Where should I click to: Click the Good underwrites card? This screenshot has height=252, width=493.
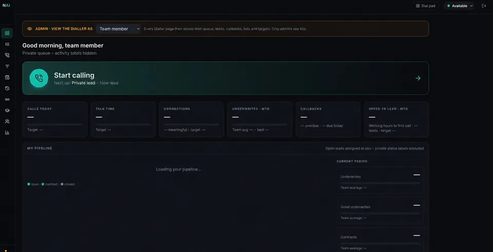(x=380, y=211)
